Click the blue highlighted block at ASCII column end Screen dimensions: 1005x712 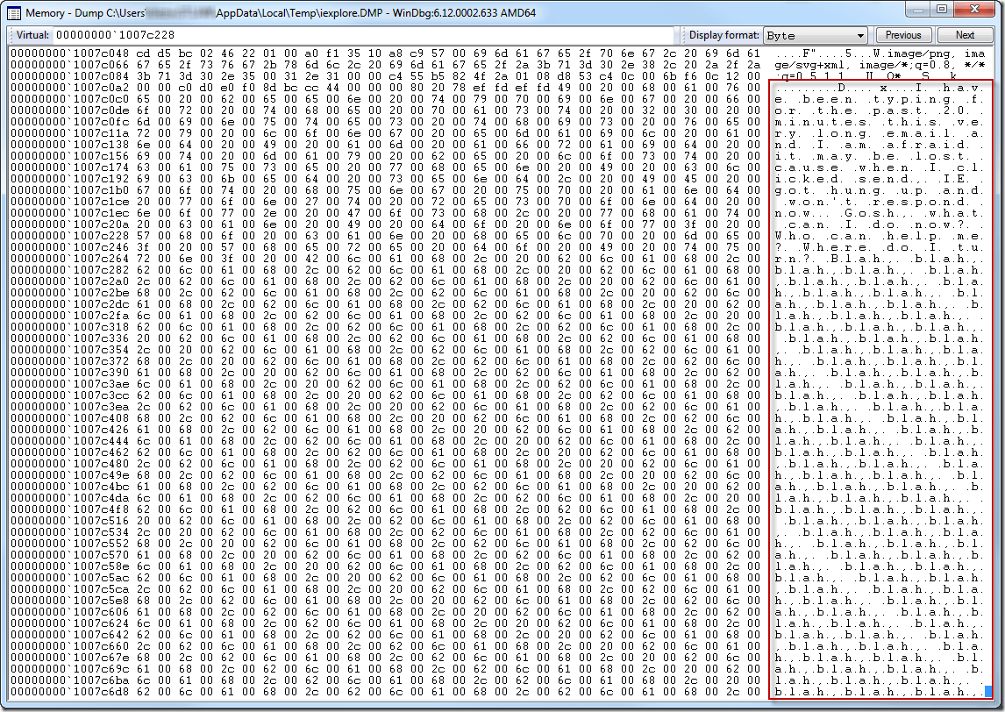point(988,691)
